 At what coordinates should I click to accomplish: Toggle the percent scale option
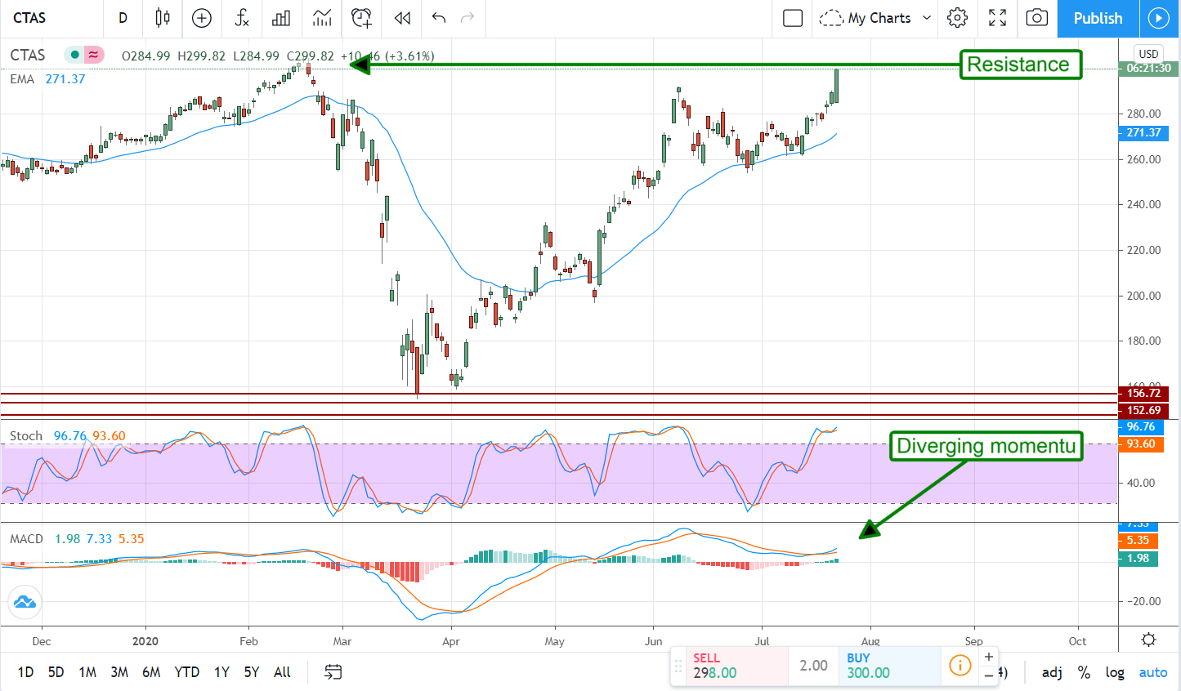1084,672
